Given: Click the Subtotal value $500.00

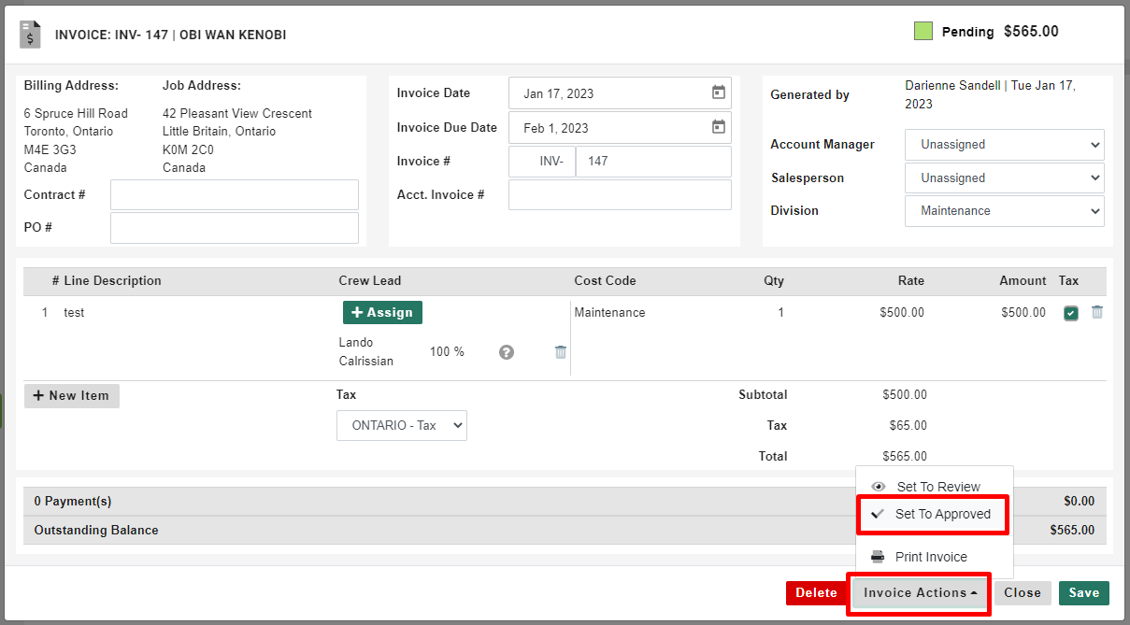Looking at the screenshot, I should point(905,395).
